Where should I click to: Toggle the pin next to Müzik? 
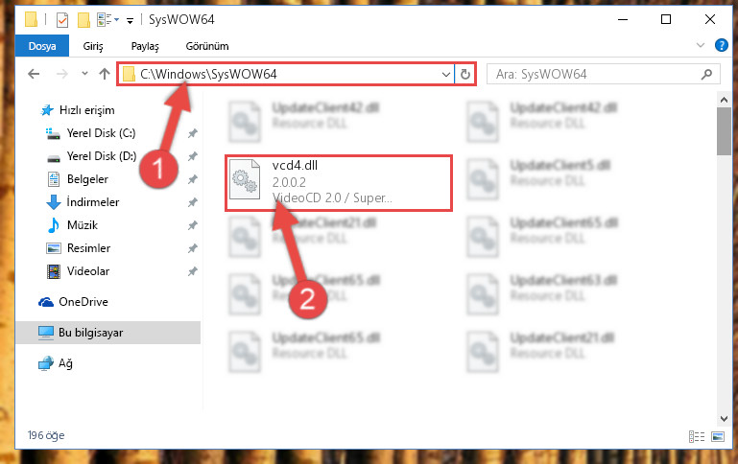pyautogui.click(x=193, y=225)
